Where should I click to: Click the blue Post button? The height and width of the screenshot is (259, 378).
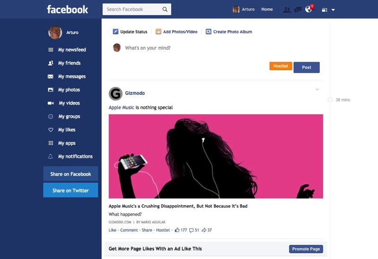[x=307, y=67]
